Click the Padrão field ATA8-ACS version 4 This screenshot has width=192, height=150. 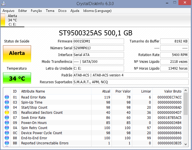tap(131, 75)
